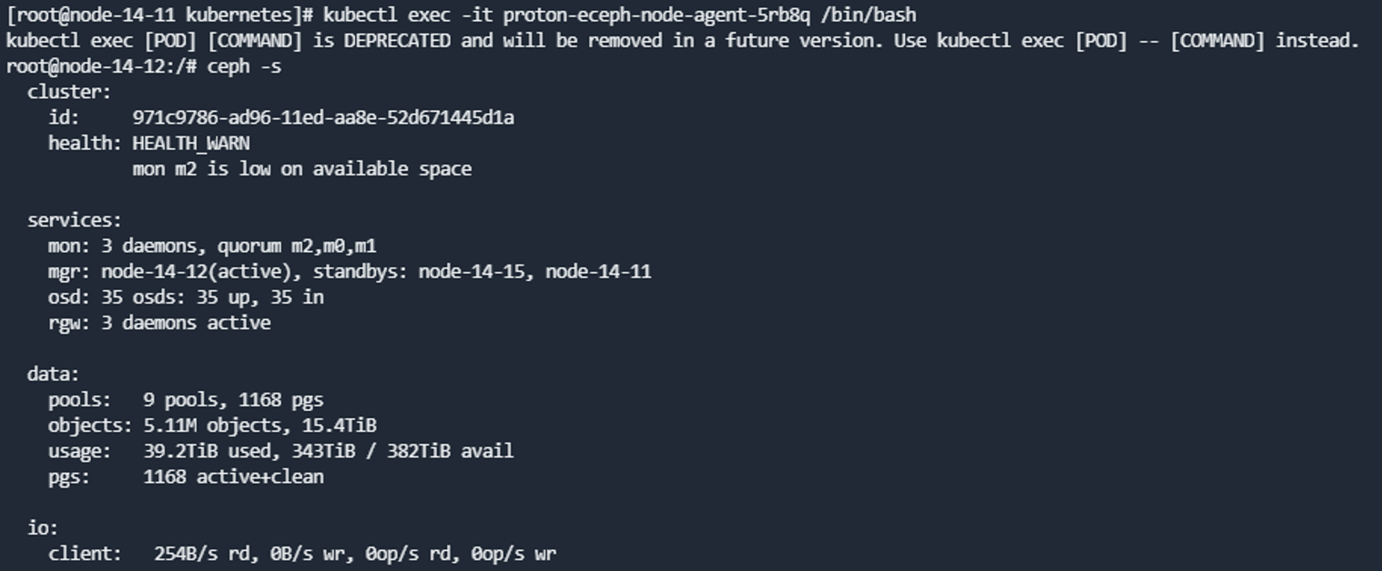Screen dimensions: 1382x571
Task: Click the 1168 active+clean pgs line
Action: click(x=186, y=476)
